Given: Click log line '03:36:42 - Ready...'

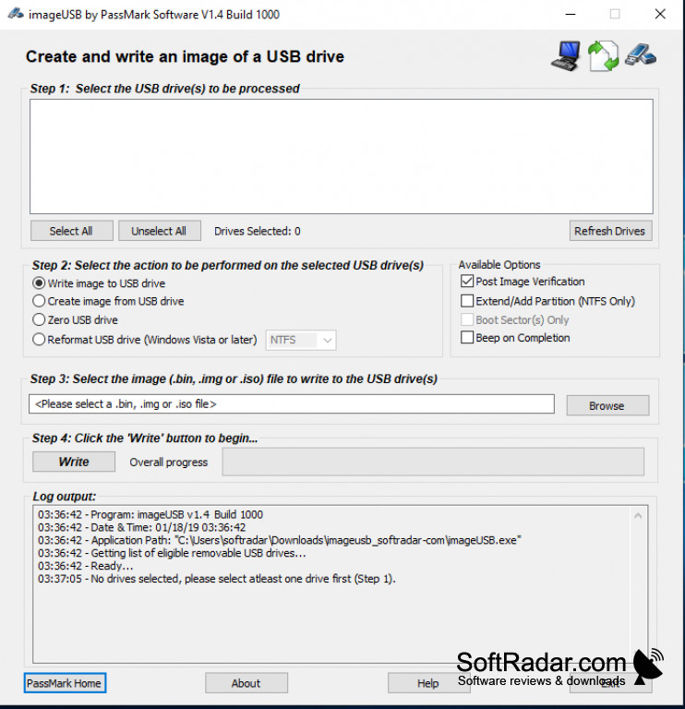Looking at the screenshot, I should 86,566.
